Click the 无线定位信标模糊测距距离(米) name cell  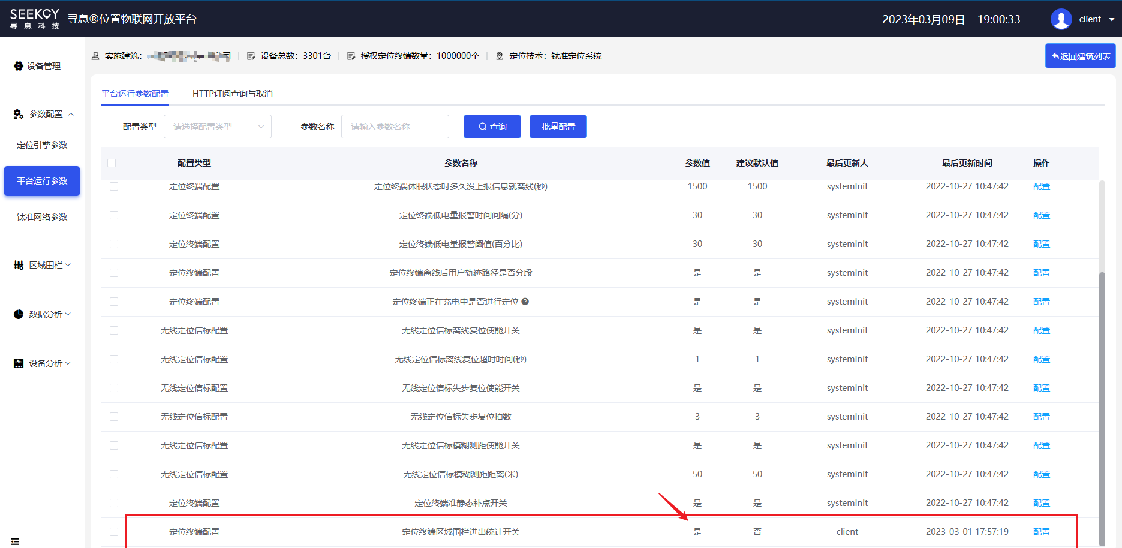pyautogui.click(x=461, y=474)
